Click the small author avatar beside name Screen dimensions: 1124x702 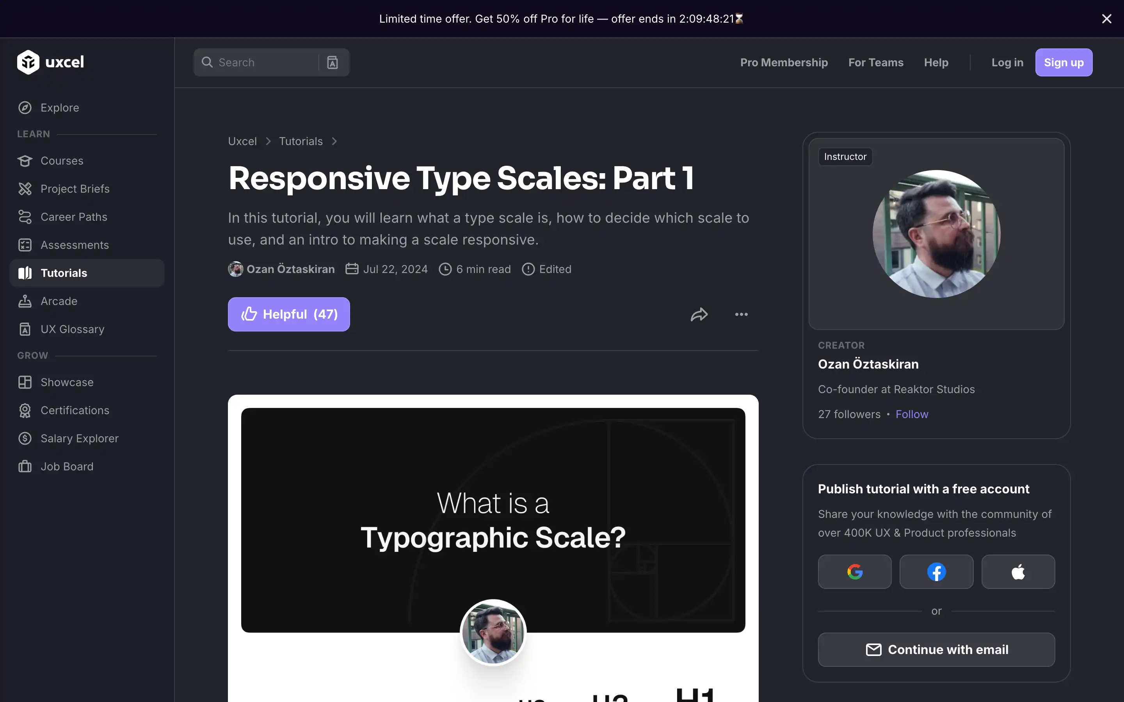(235, 269)
